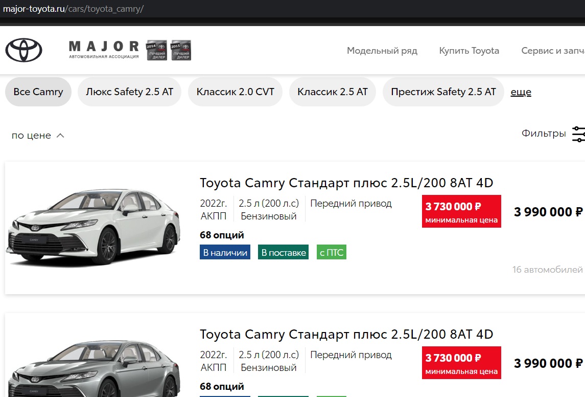Open the white Camry car image

[93, 227]
